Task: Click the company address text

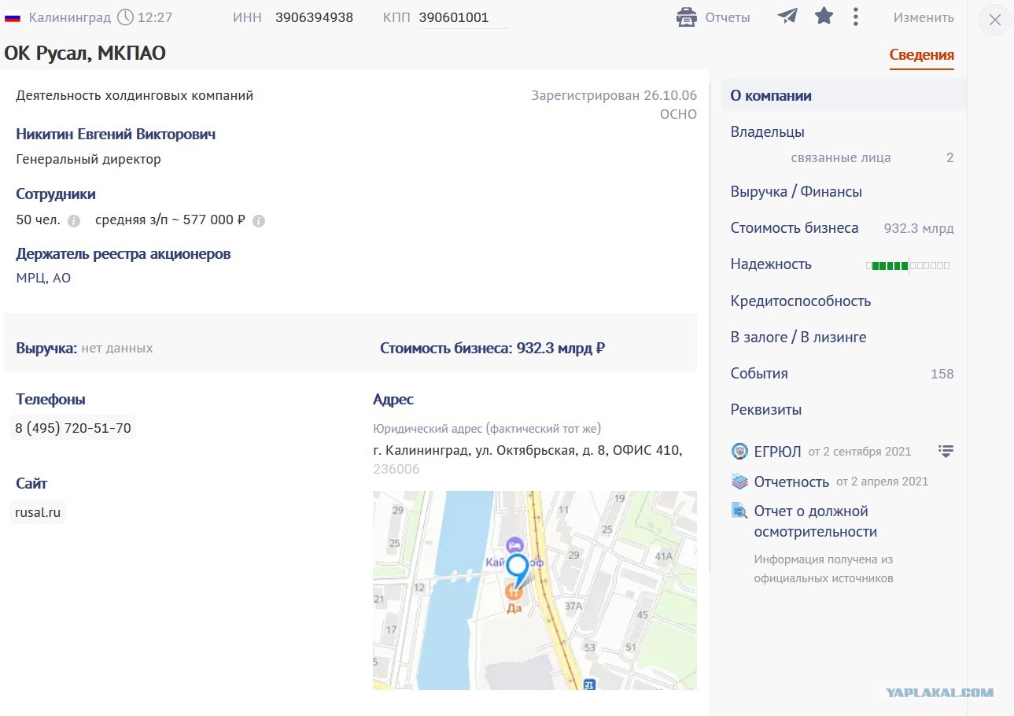Action: pos(528,451)
